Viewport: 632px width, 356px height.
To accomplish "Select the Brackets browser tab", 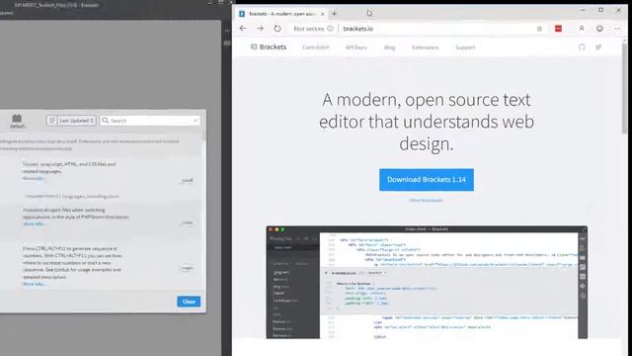I will click(x=281, y=14).
